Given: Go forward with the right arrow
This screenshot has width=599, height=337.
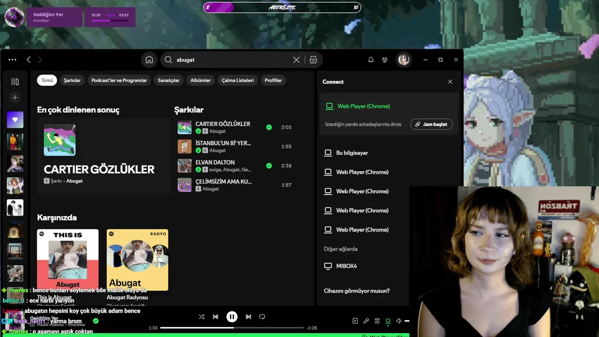Looking at the screenshot, I should pyautogui.click(x=40, y=60).
